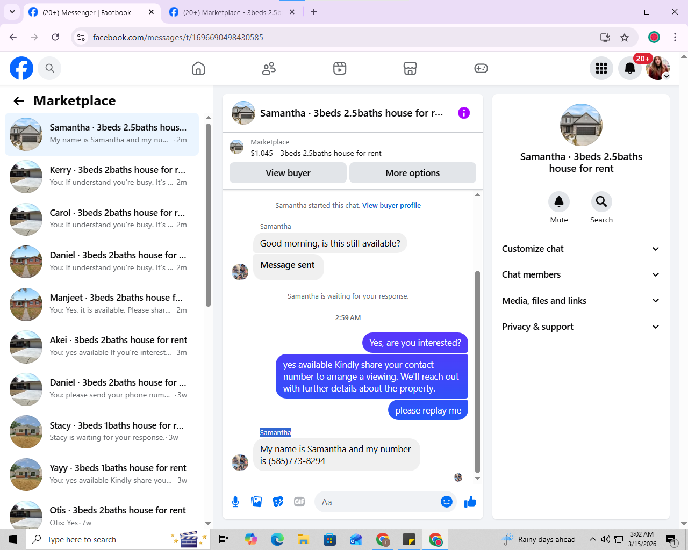Image resolution: width=688 pixels, height=550 pixels.
Task: Choose a sticker icon
Action: click(x=278, y=502)
